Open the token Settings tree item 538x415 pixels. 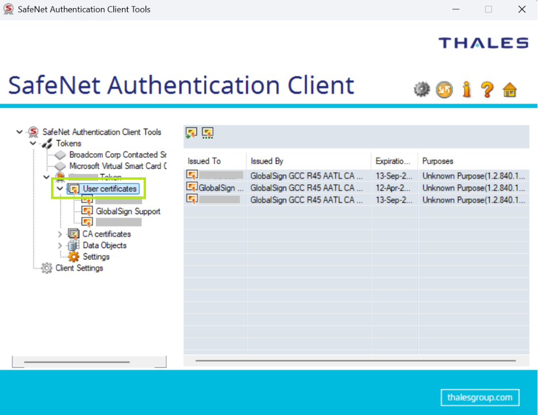pyautogui.click(x=96, y=257)
